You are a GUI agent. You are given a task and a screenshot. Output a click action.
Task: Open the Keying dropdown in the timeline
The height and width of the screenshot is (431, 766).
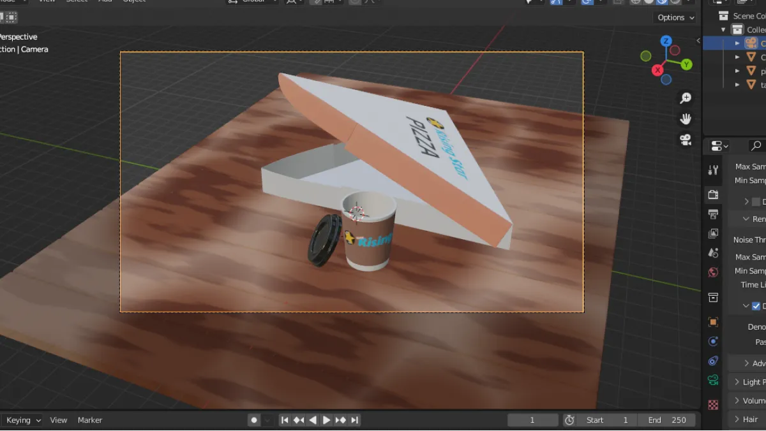[22, 420]
